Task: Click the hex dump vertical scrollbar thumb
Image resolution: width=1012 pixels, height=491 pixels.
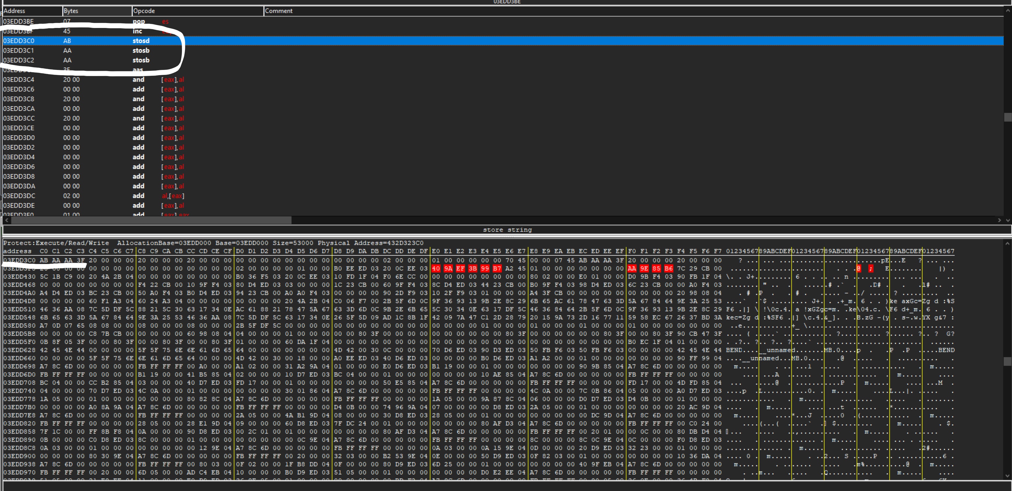Action: (x=1008, y=361)
